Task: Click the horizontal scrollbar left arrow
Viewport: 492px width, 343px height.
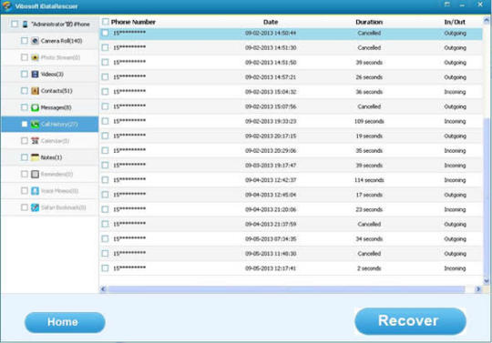Action: point(103,289)
